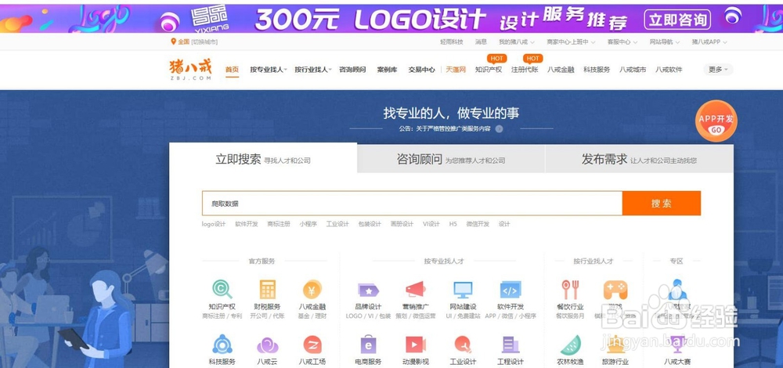Screen dimensions: 783x368
Task: Switch to the 发布需求 tab
Action: click(x=639, y=159)
